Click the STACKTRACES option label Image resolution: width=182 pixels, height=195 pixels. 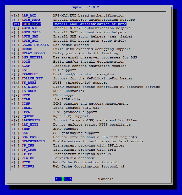33,141
